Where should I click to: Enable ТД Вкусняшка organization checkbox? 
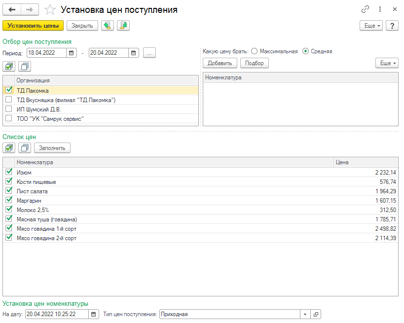click(x=8, y=100)
